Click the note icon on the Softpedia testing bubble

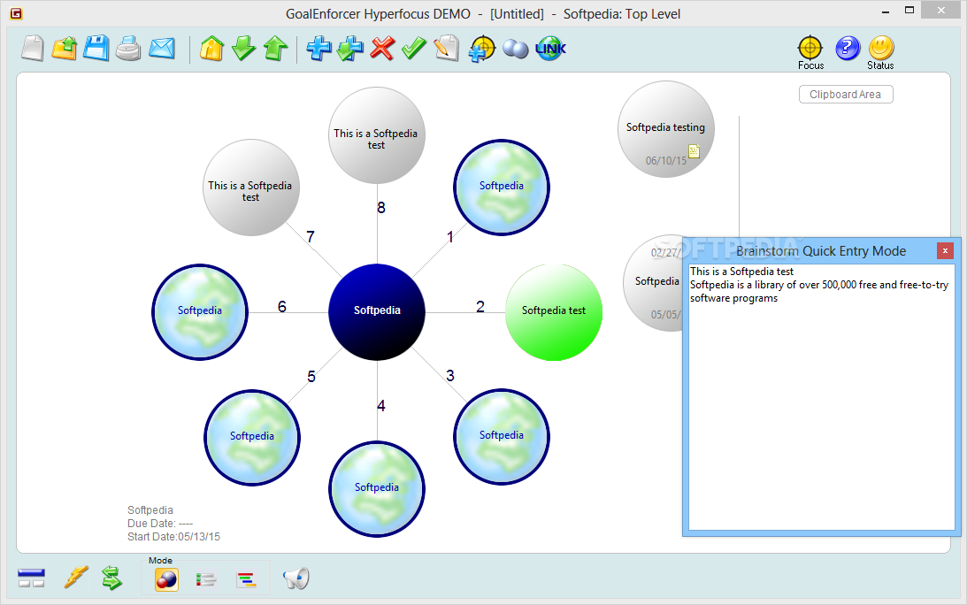tap(694, 151)
